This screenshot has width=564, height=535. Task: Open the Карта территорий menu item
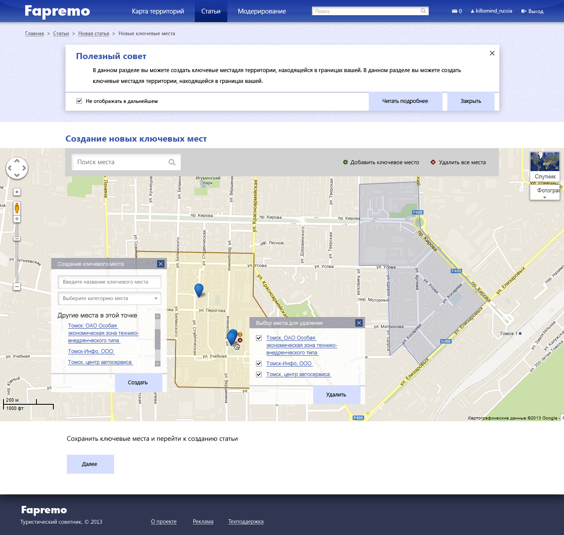coord(158,11)
